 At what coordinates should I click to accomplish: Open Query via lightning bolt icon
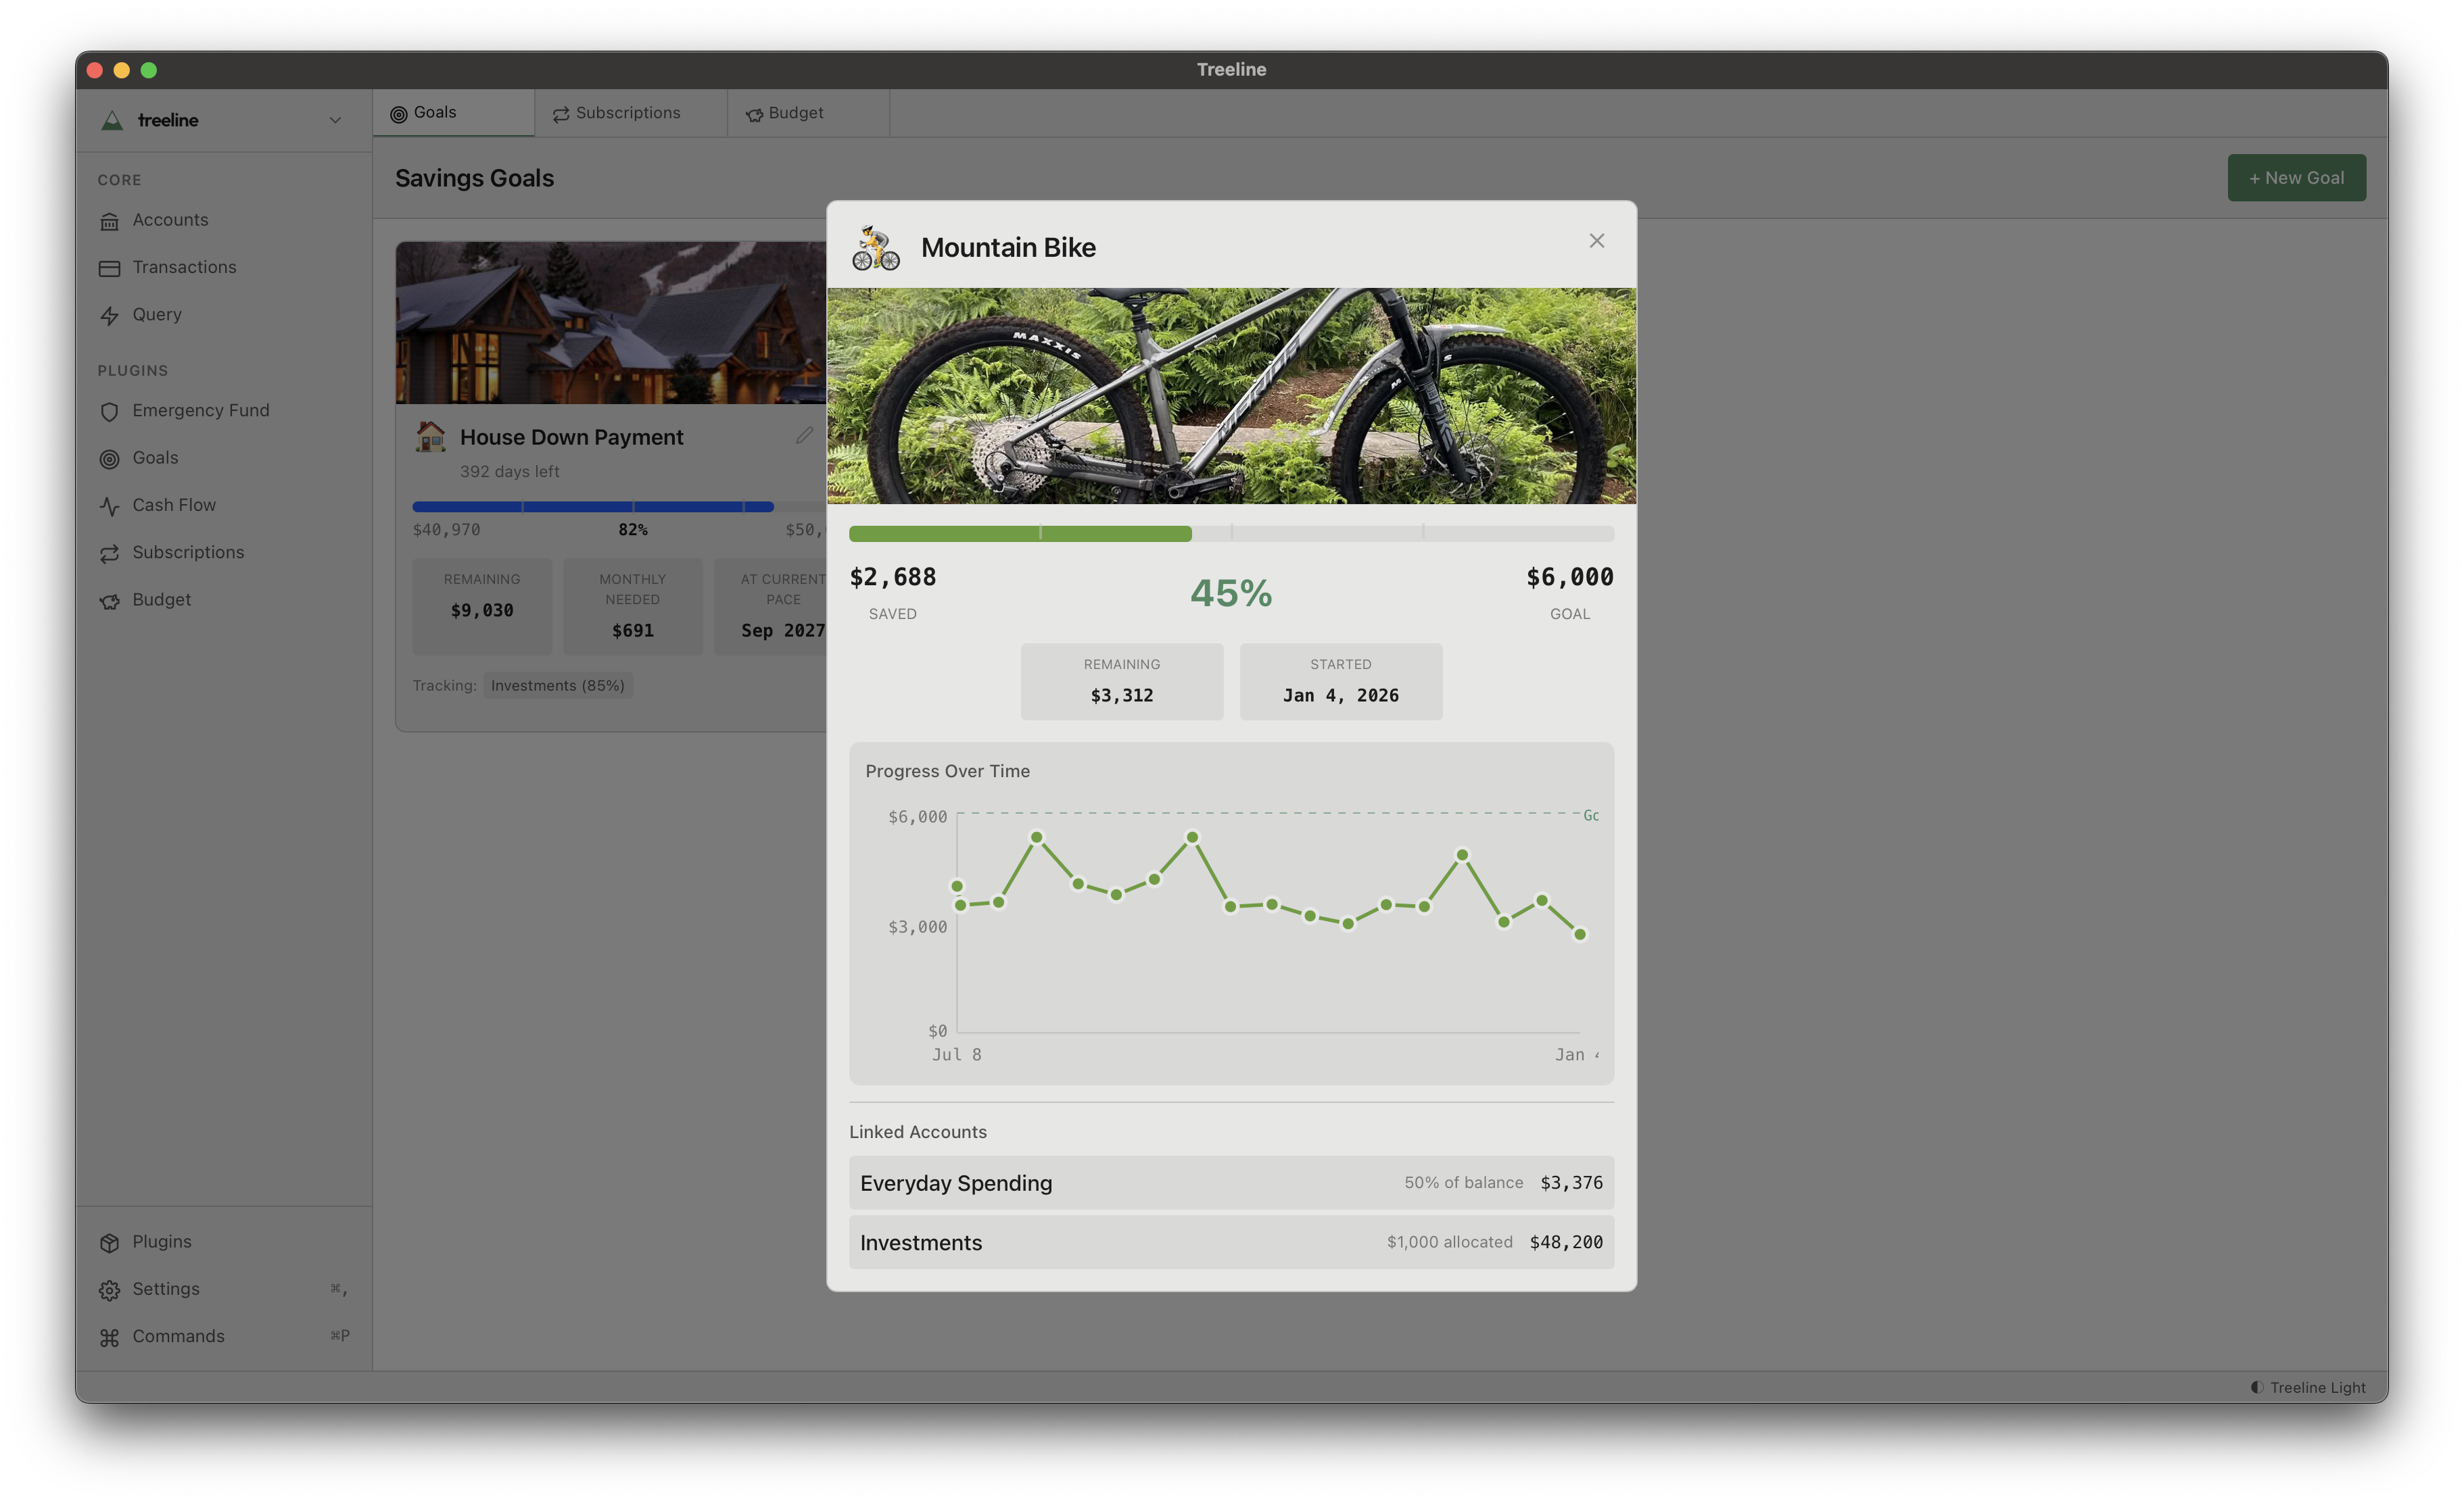pos(109,316)
